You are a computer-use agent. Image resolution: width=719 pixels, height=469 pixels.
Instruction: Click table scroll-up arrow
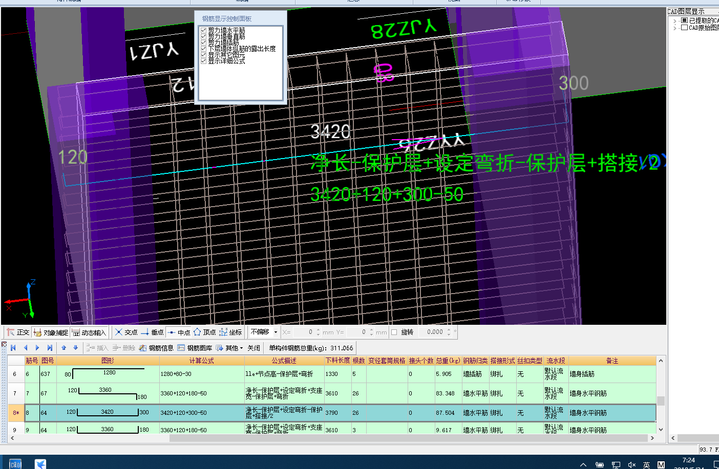pos(661,361)
